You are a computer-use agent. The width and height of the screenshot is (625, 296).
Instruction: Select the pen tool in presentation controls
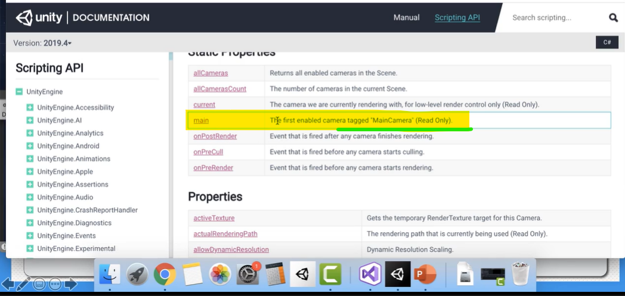pyautogui.click(x=23, y=284)
